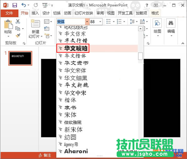Click the Redo/Repeat icon
Image resolution: width=187 pixels, height=159 pixels.
pyautogui.click(x=36, y=5)
